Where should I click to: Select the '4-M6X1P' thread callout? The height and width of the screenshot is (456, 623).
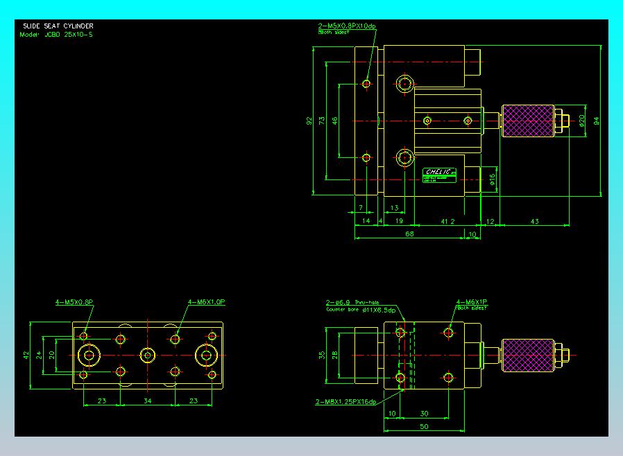pyautogui.click(x=472, y=302)
